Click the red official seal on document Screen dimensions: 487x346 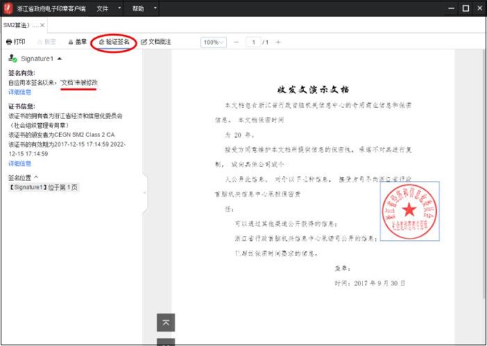point(410,211)
